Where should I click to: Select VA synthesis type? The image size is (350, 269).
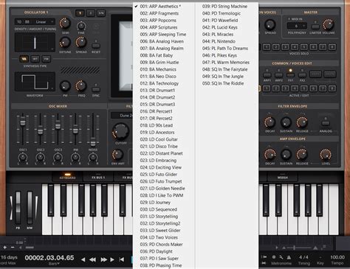click(24, 59)
